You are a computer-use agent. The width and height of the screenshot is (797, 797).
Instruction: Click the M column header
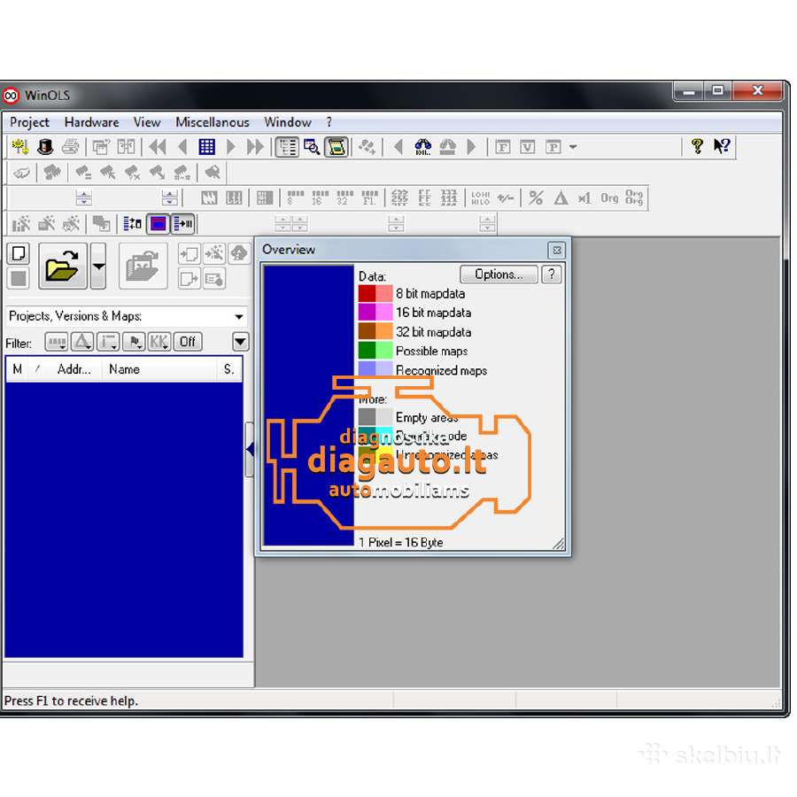[18, 369]
